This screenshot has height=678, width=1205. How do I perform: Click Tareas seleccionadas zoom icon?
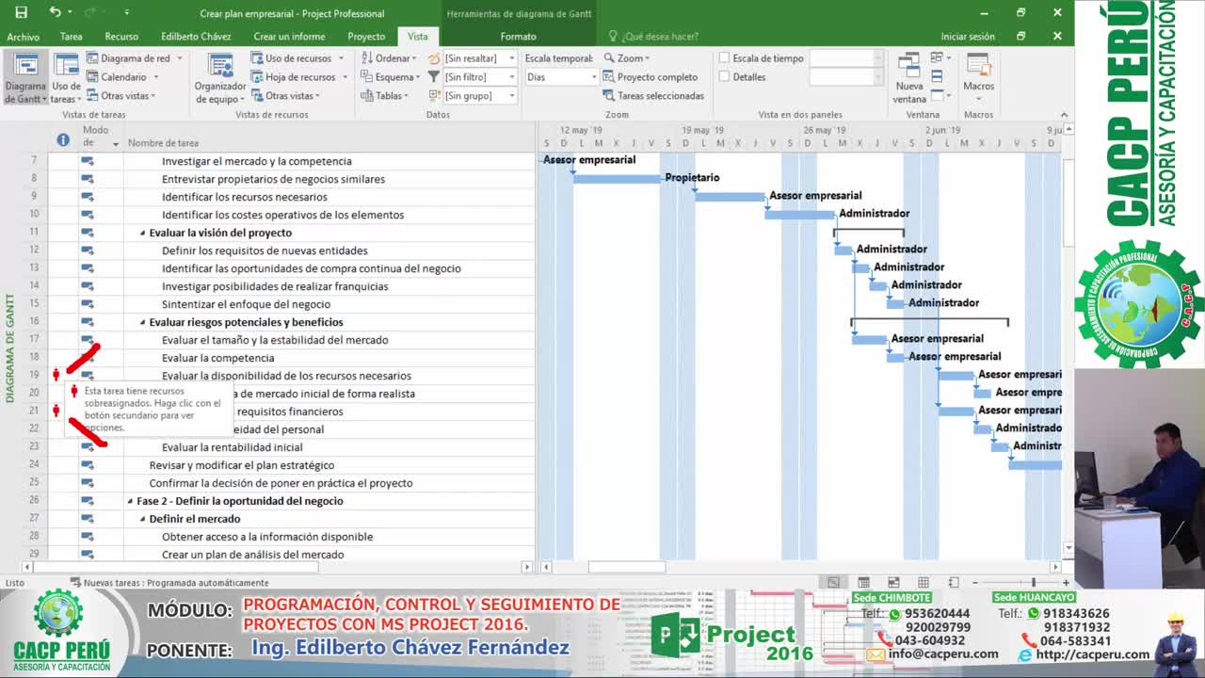coord(609,96)
